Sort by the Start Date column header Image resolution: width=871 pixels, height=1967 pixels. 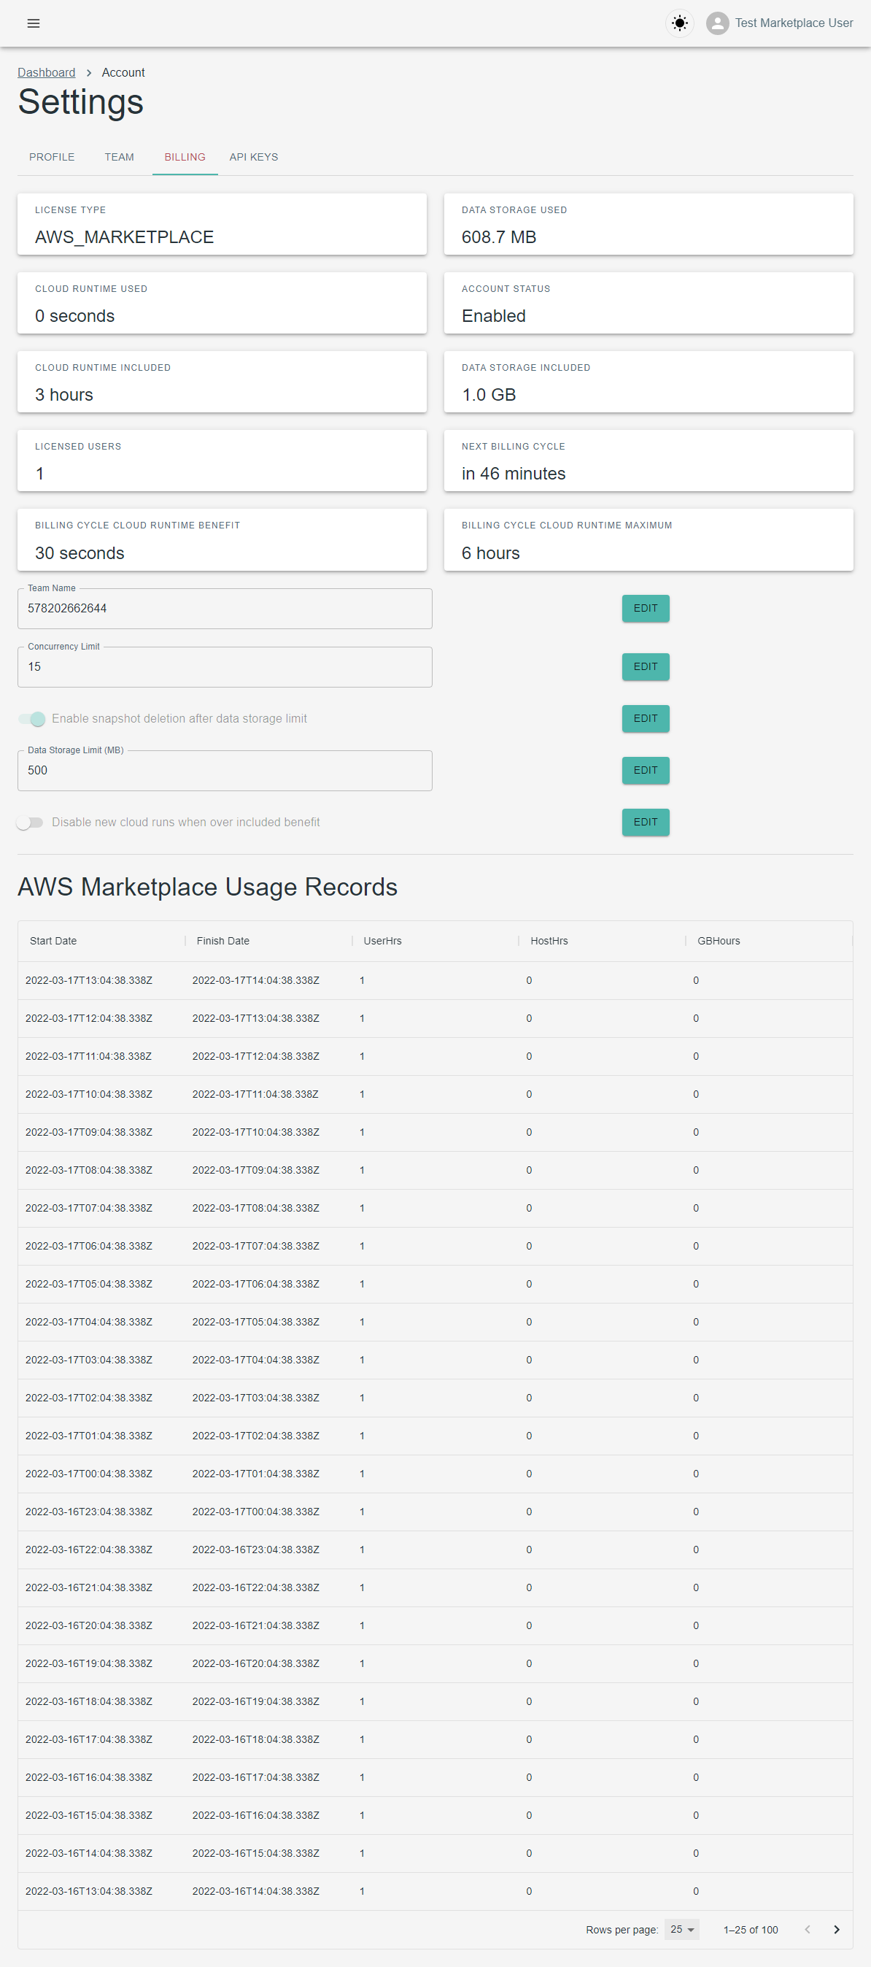(53, 941)
